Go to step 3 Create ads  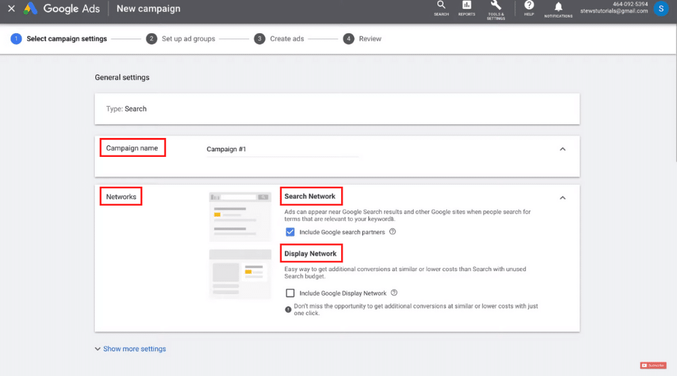tap(279, 39)
